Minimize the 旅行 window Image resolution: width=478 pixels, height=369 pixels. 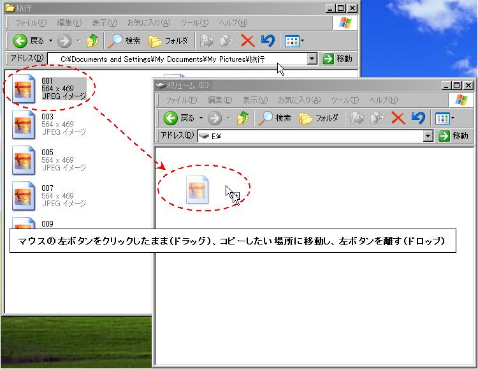(x=330, y=8)
